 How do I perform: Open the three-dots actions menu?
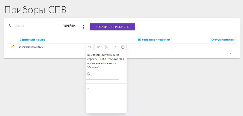pos(84,27)
